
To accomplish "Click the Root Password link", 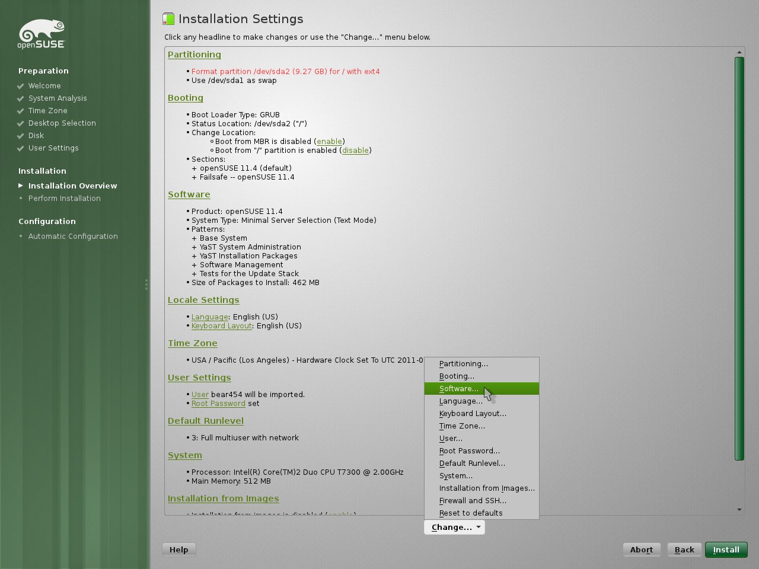I will (218, 404).
